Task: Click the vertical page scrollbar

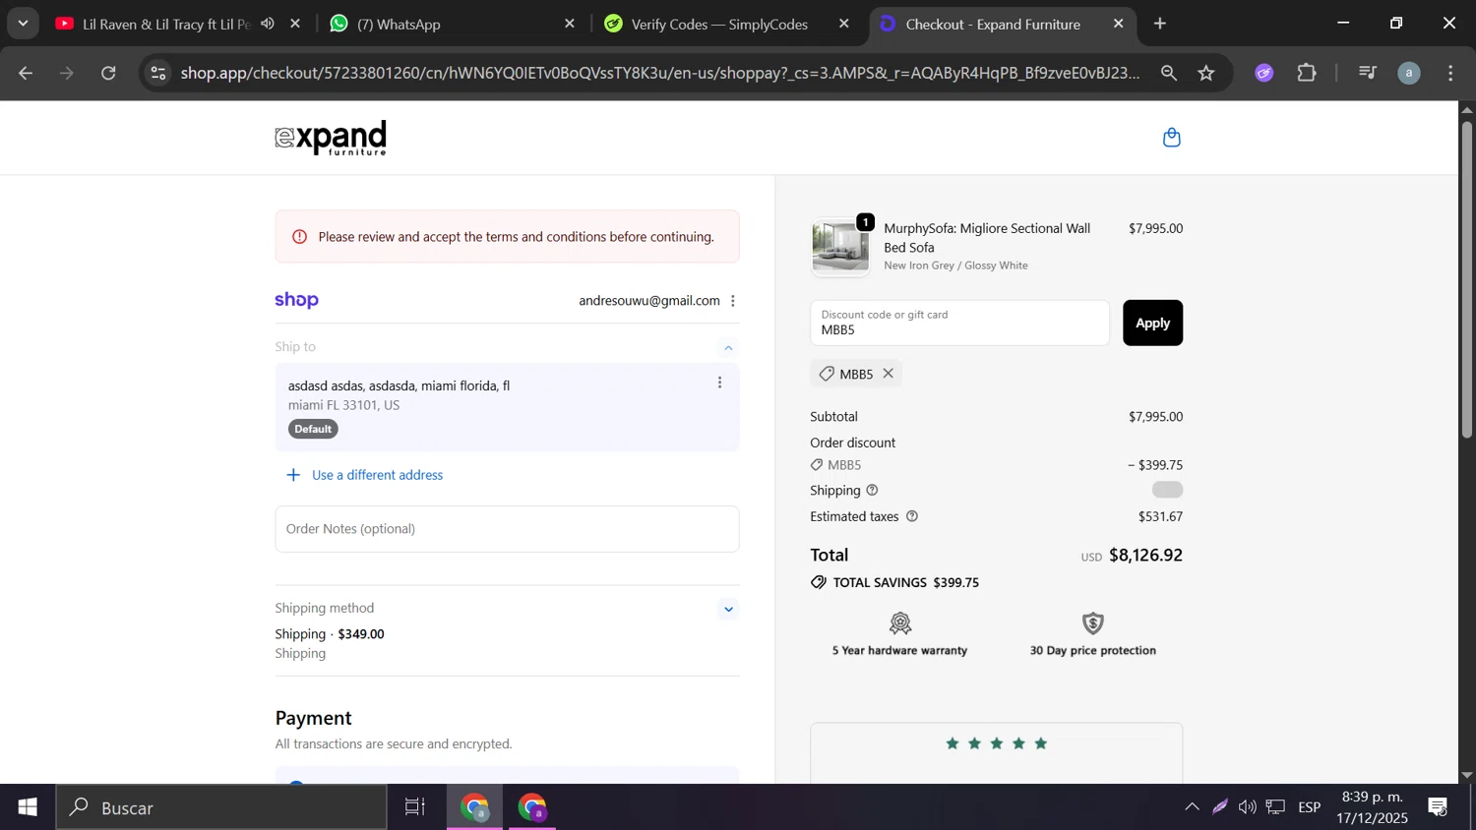Action: coord(1466,280)
